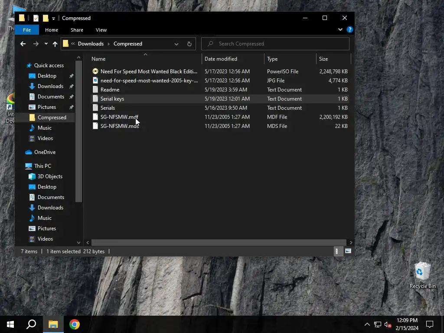Sort by Date modified column header
444x333 pixels.
(x=233, y=59)
